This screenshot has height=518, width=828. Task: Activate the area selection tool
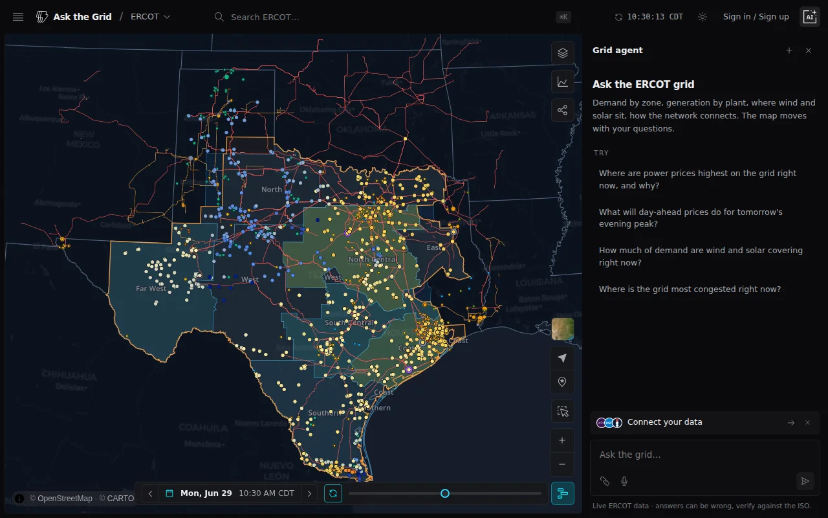(x=562, y=411)
